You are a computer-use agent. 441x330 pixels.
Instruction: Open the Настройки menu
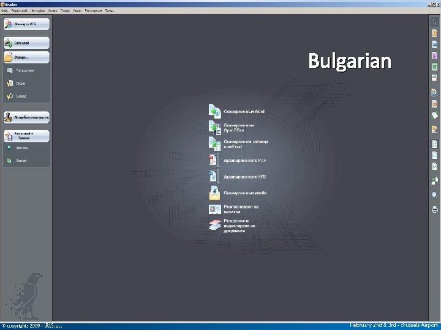[37, 10]
